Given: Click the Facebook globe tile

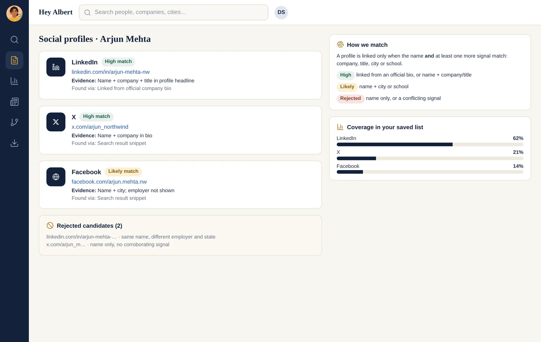Looking at the screenshot, I should tap(56, 177).
